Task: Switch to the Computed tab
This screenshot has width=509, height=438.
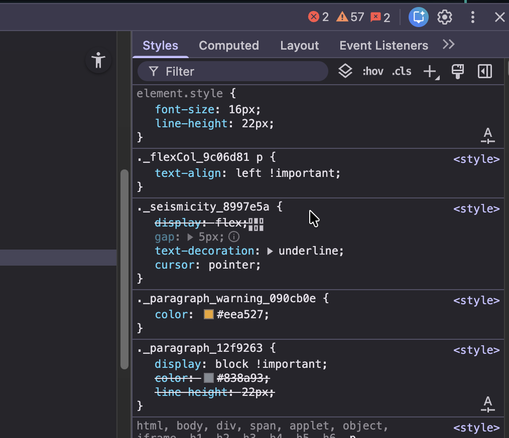Action: click(x=229, y=46)
